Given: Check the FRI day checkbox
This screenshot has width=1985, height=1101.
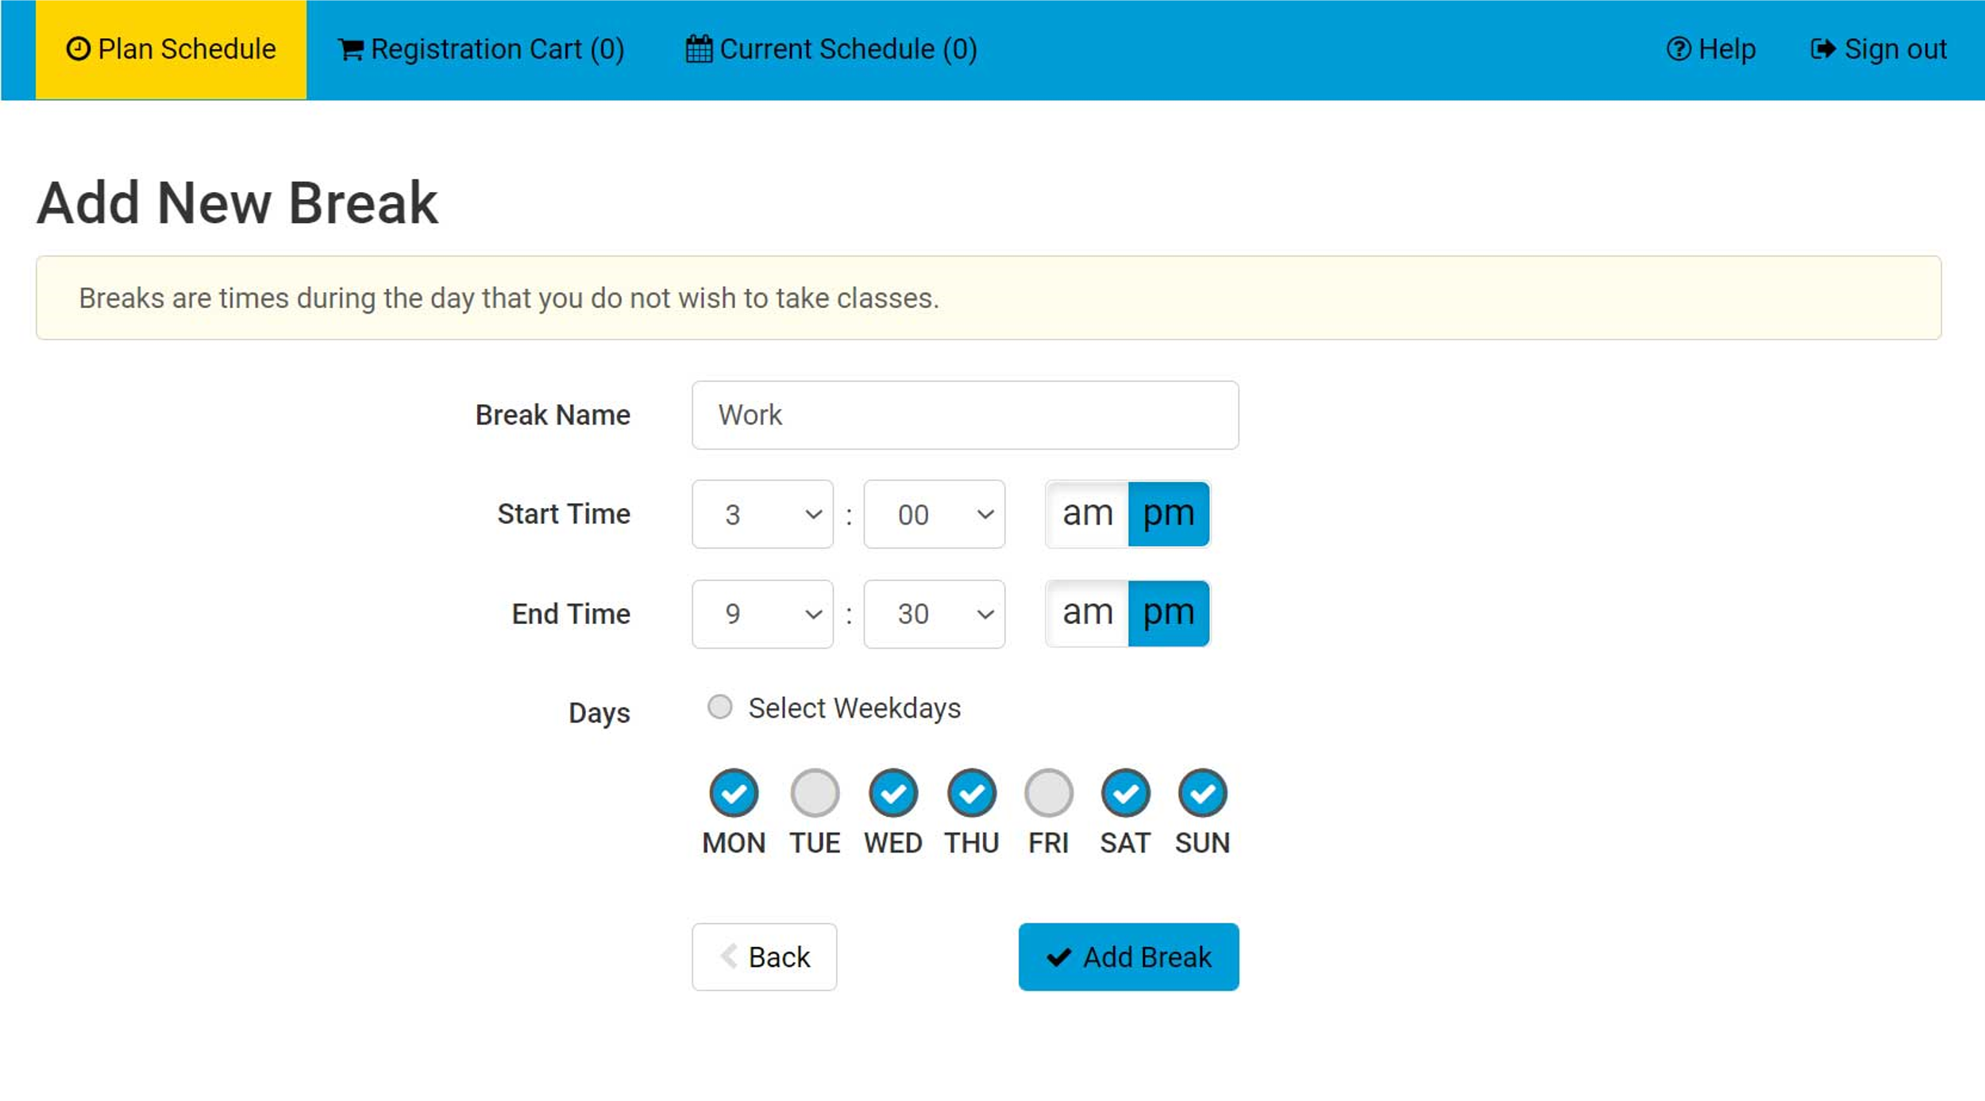Looking at the screenshot, I should tap(1048, 793).
